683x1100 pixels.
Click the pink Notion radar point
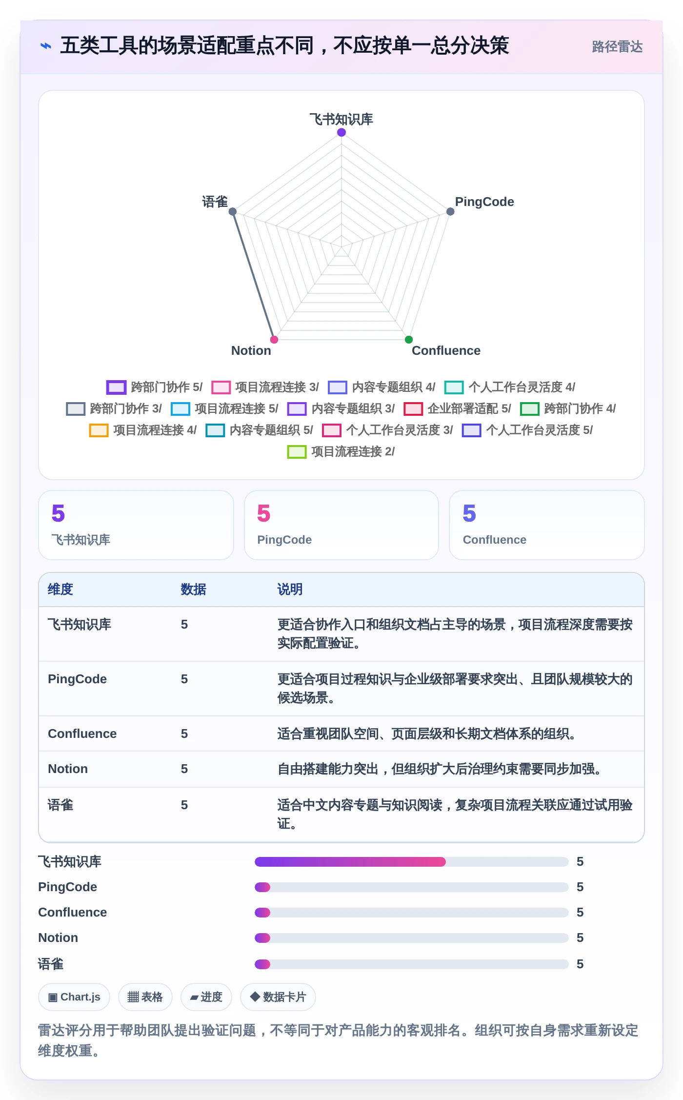pyautogui.click(x=274, y=340)
